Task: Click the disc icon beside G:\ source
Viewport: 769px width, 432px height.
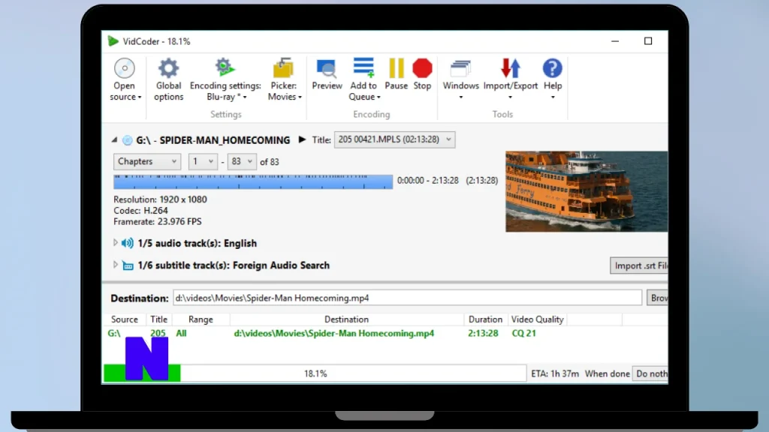Action: pos(128,140)
